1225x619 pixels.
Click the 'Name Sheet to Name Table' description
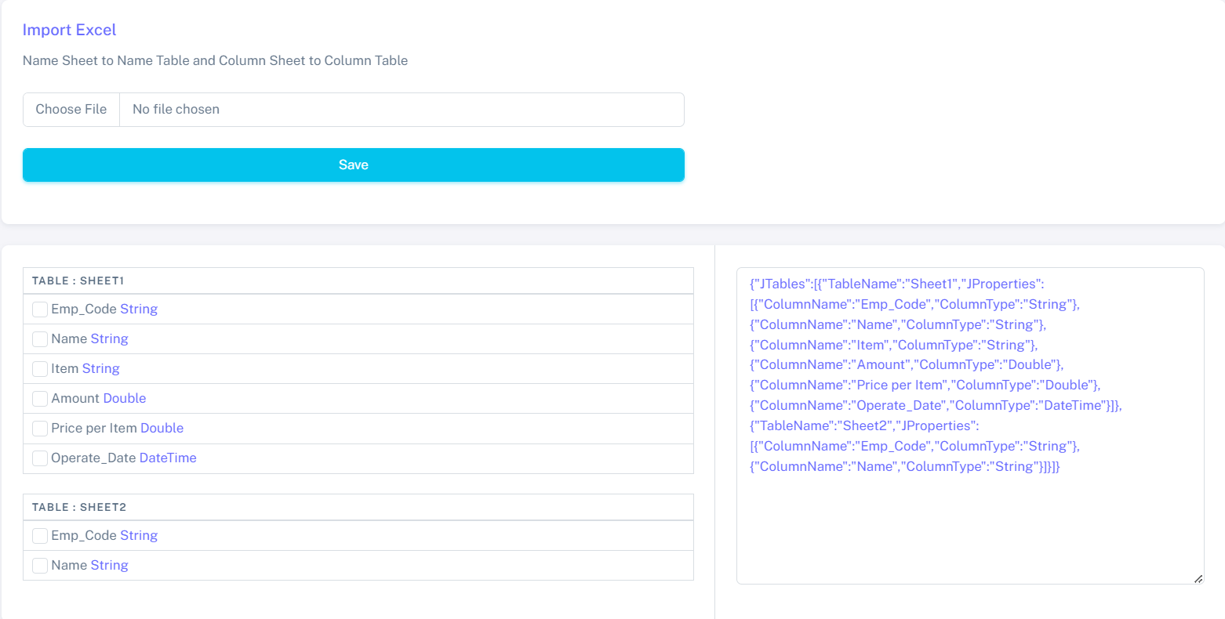click(215, 60)
